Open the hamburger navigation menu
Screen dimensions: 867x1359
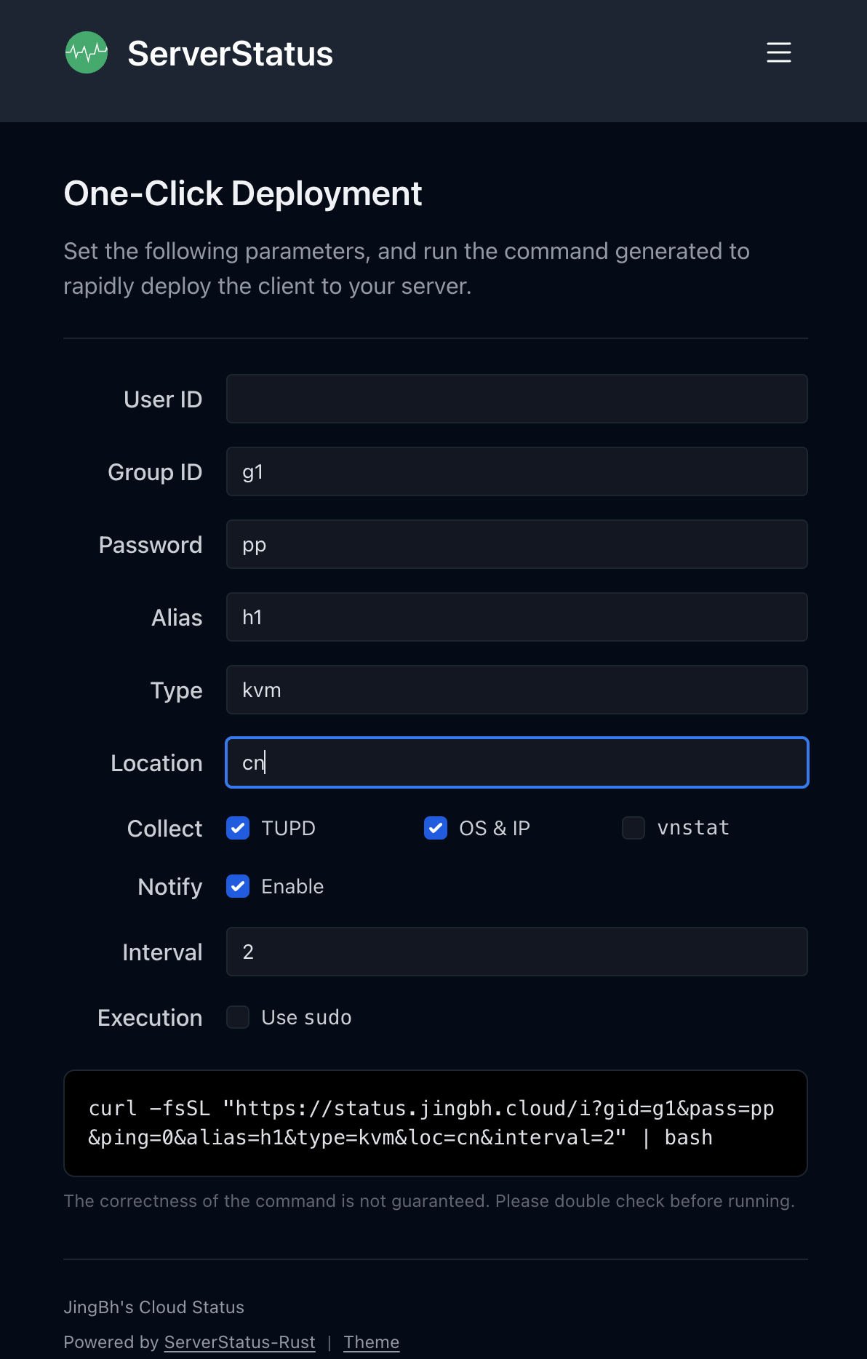778,52
